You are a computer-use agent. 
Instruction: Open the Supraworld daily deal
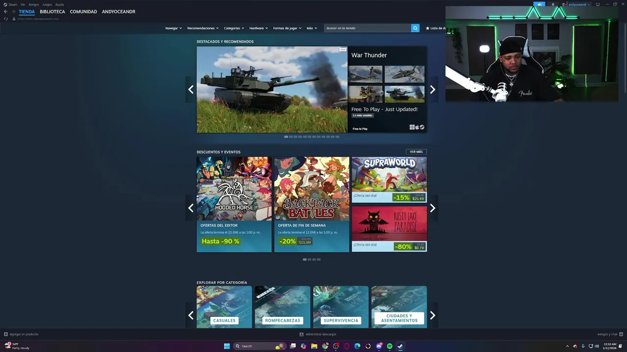(x=389, y=179)
